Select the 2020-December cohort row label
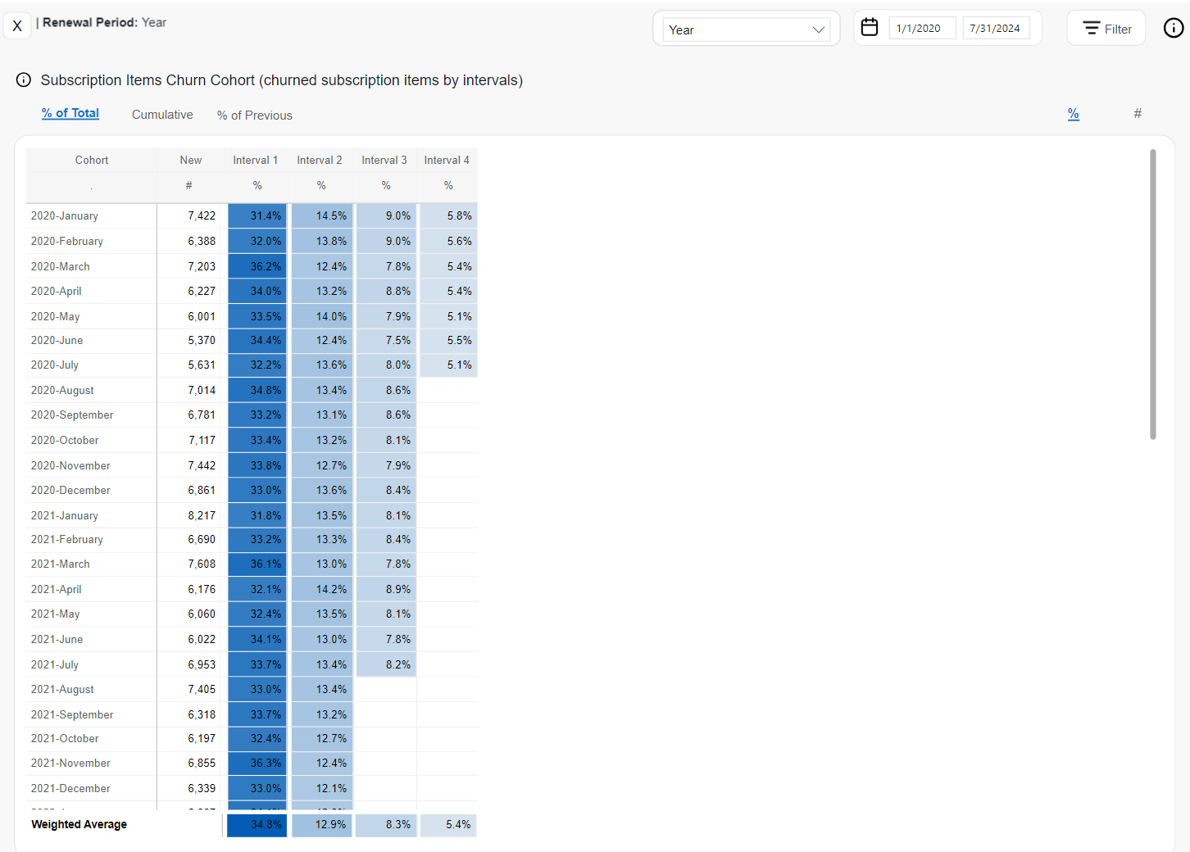The height and width of the screenshot is (852, 1190). coord(70,491)
